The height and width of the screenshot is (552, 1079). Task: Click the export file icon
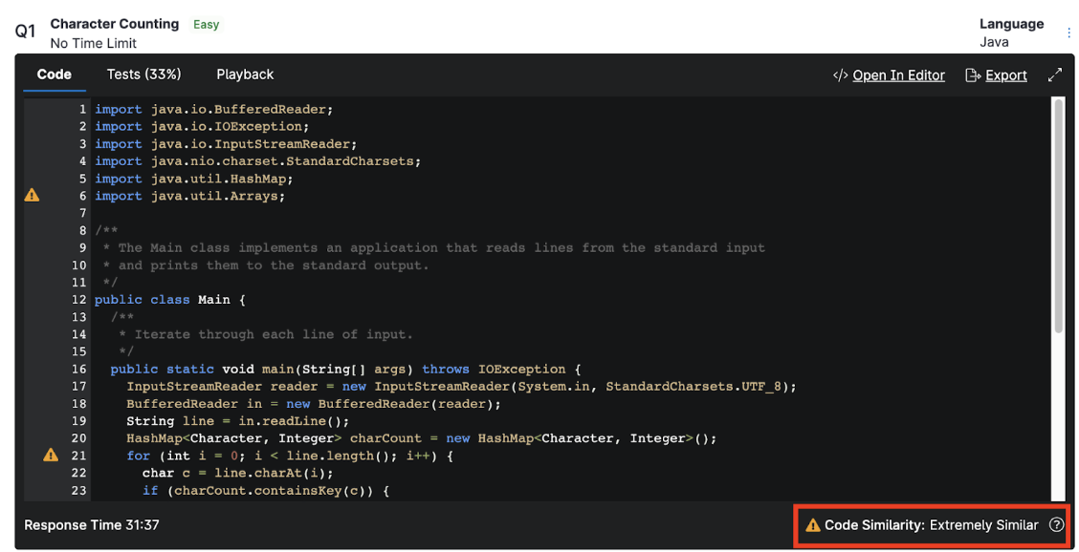pos(973,75)
